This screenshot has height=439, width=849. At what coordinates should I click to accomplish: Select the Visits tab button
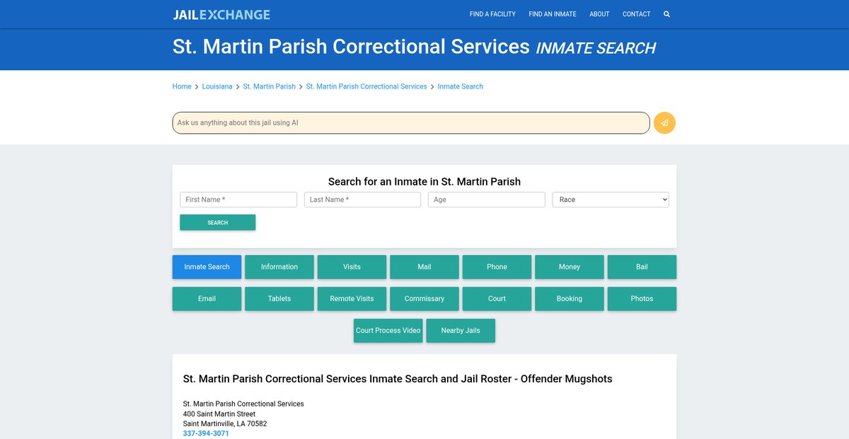[x=352, y=267]
